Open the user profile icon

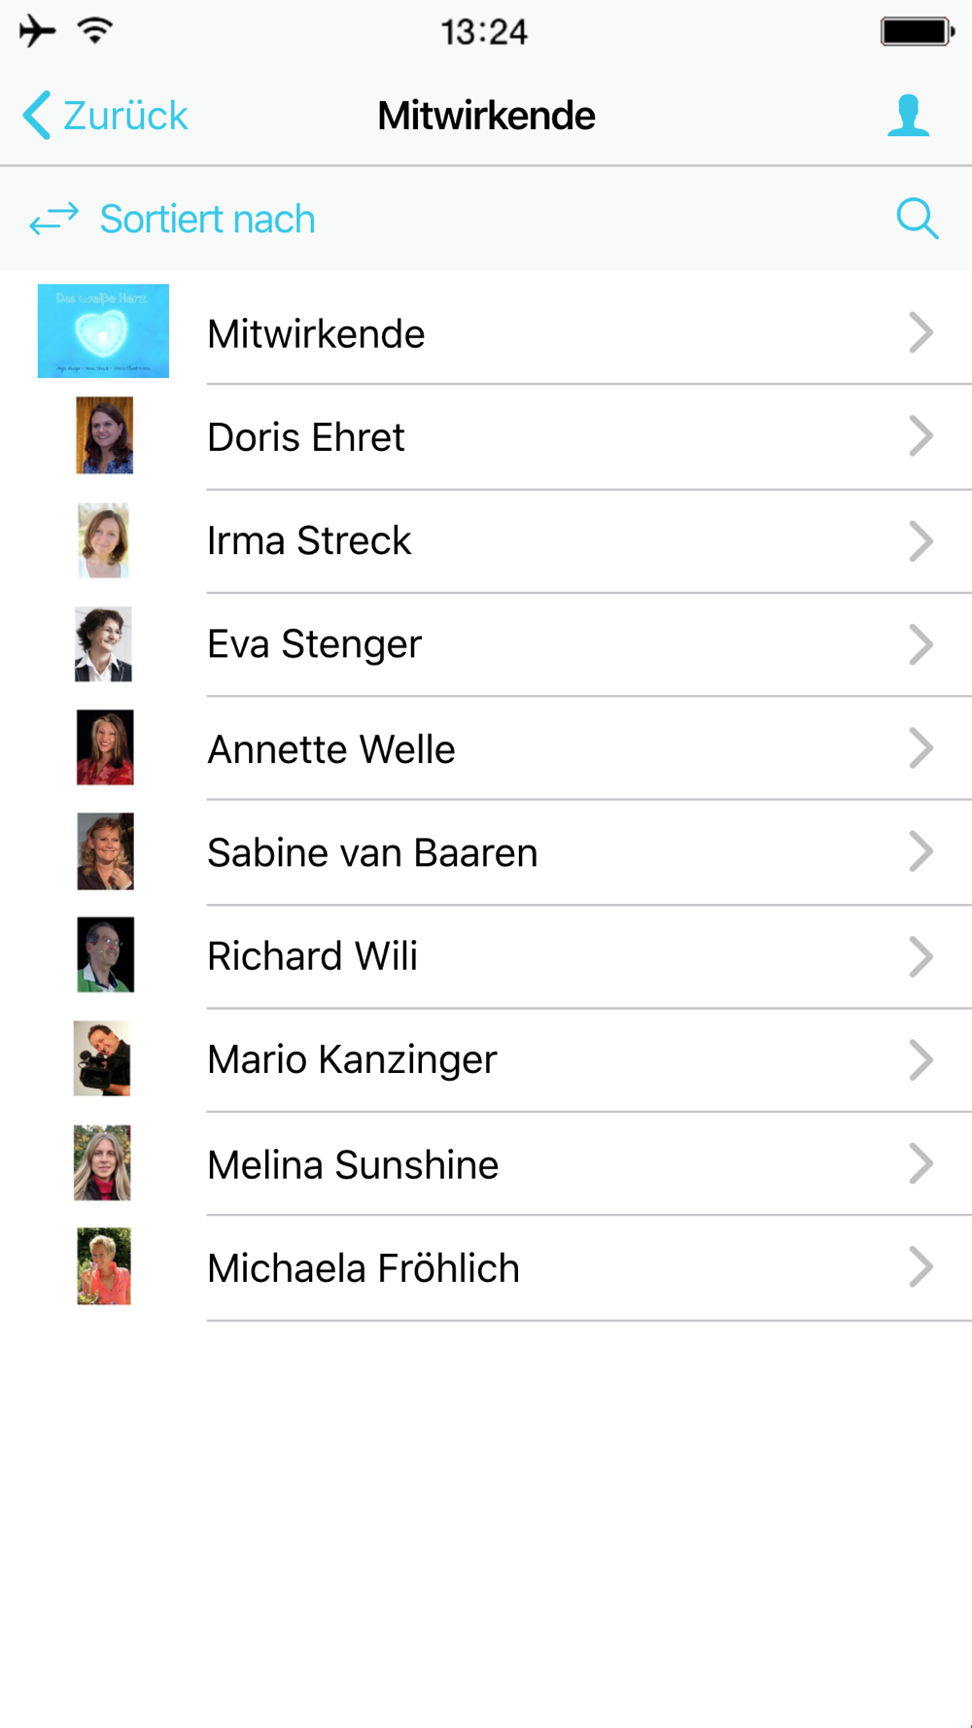[909, 116]
